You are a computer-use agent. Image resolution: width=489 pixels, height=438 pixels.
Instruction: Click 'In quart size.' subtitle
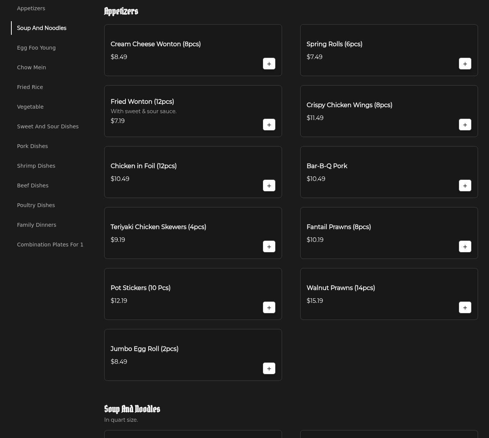pyautogui.click(x=121, y=420)
